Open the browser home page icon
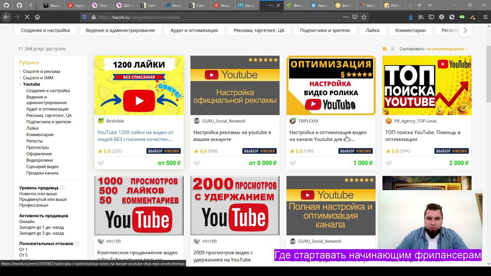491x276 pixels. tap(37, 17)
